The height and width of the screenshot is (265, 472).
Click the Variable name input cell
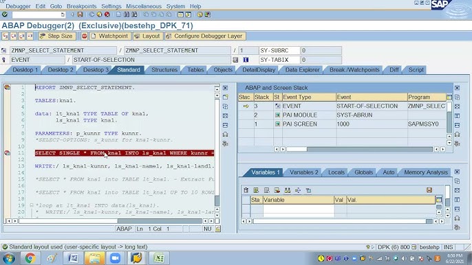(x=299, y=209)
